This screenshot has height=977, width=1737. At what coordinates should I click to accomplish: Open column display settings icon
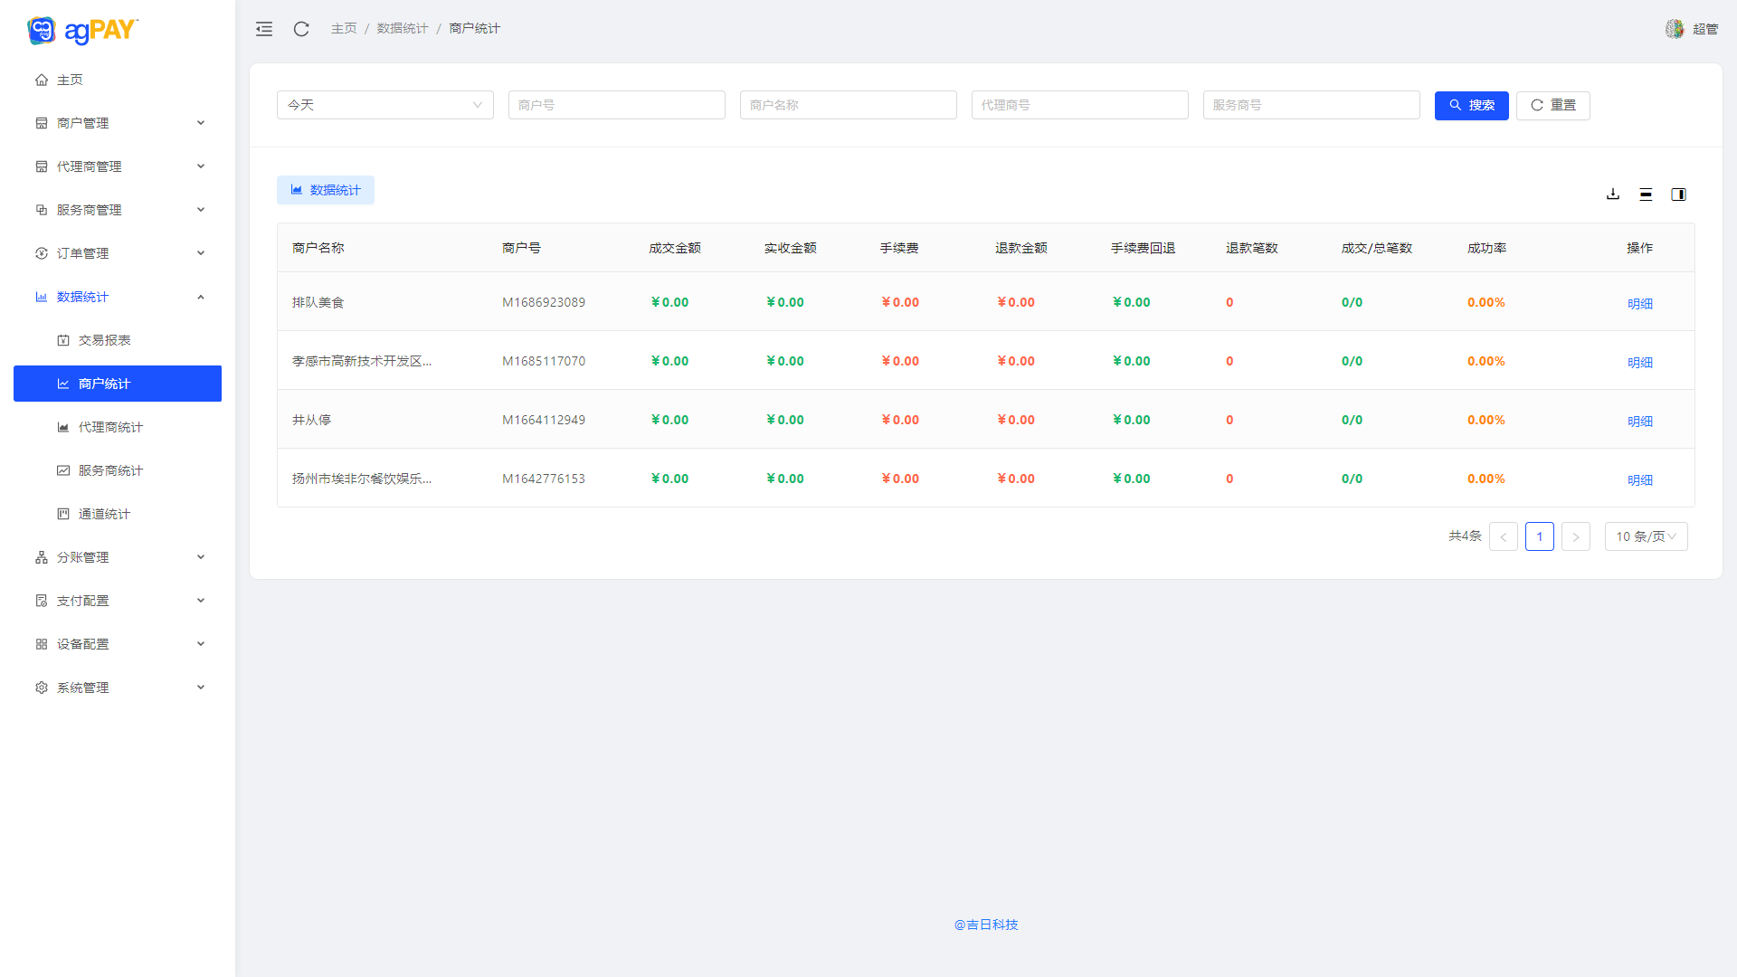point(1678,194)
